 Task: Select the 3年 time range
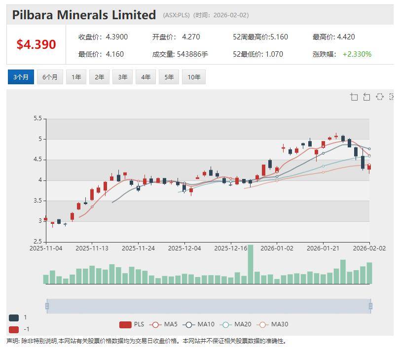pos(122,77)
